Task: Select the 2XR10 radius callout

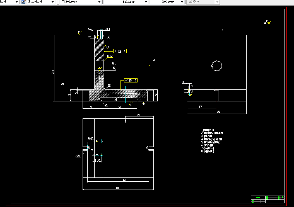Action: tap(91, 138)
